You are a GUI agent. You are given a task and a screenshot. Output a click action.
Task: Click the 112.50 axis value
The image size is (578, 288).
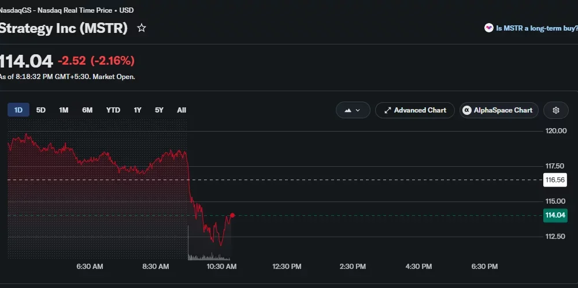[555, 237]
